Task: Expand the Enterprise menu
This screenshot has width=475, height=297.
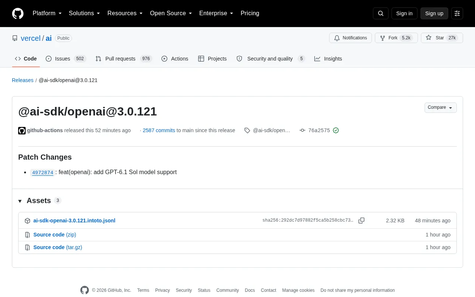Action: pos(216,13)
